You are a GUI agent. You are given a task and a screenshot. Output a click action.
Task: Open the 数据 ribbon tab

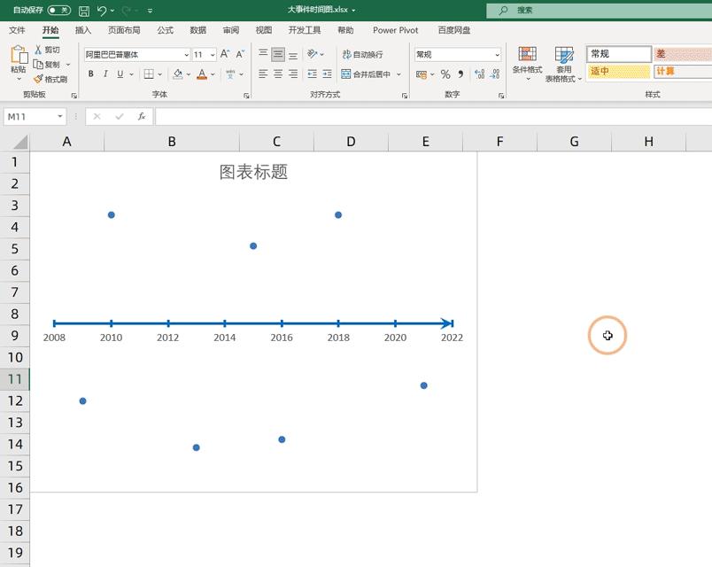[197, 29]
